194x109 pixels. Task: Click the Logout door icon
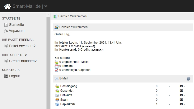tap(6, 76)
